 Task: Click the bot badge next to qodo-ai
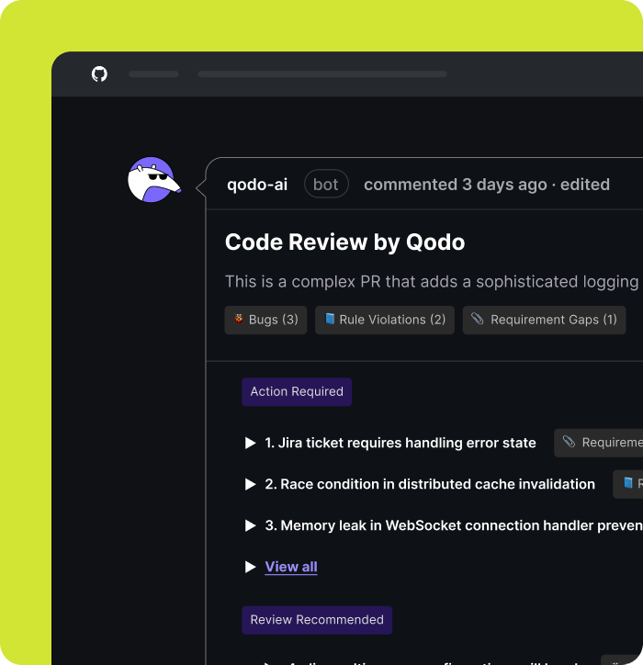point(326,185)
